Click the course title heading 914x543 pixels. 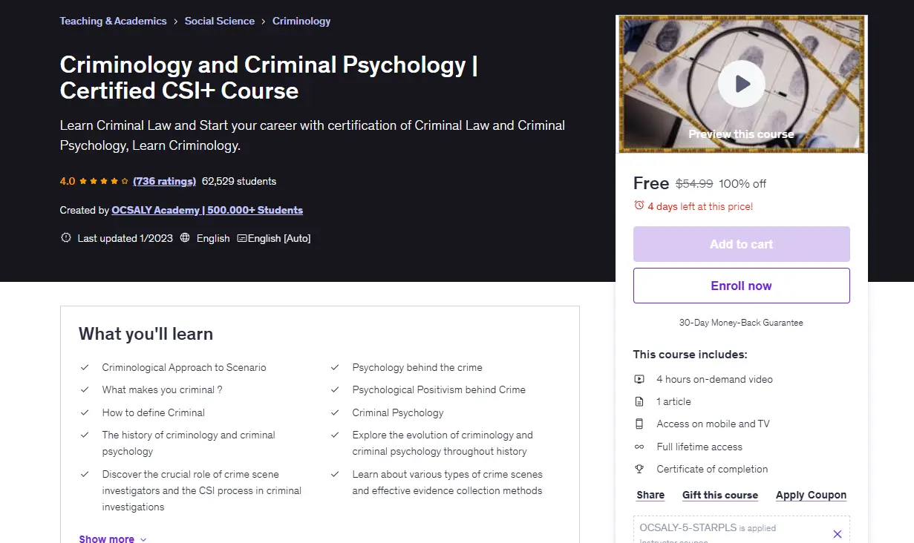pos(269,77)
